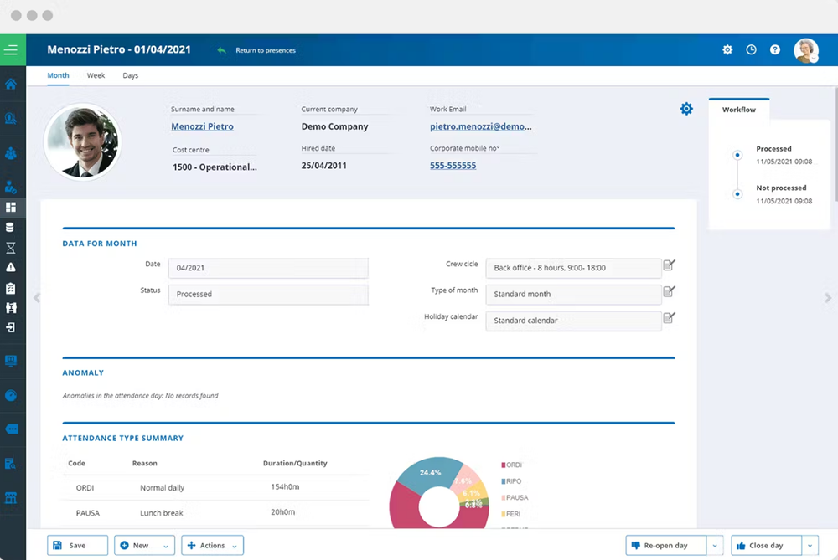
Task: Switch to the Days tab
Action: (x=131, y=75)
